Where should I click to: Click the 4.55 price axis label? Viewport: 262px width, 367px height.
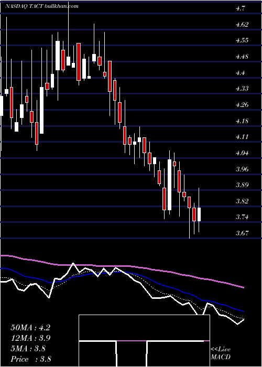[x=242, y=40]
